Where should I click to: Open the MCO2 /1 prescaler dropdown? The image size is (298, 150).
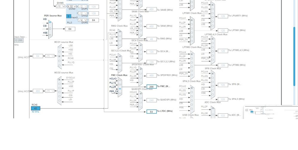pyautogui.click(x=50, y=91)
